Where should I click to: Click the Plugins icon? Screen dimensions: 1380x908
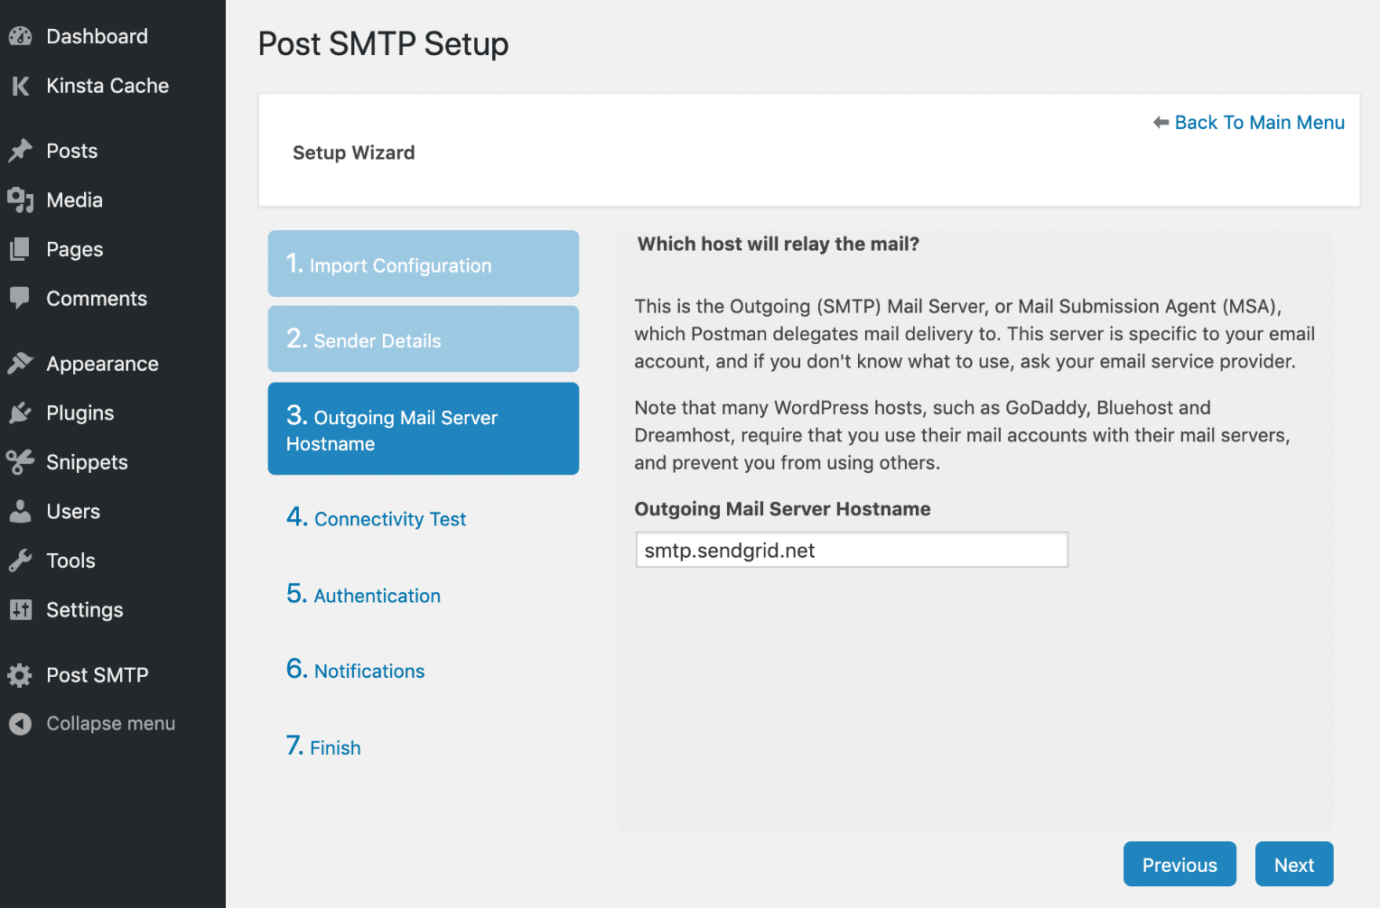[20, 412]
